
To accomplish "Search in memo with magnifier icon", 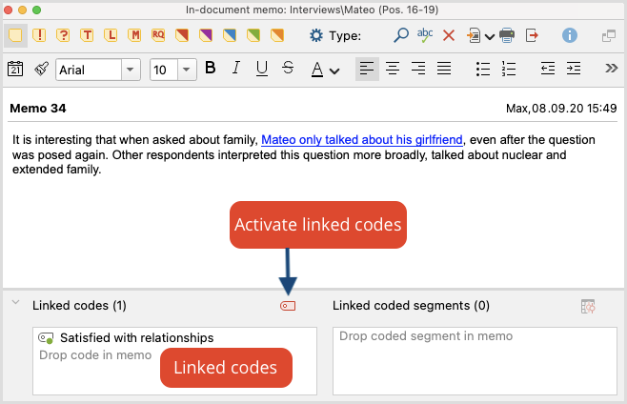I will 400,35.
